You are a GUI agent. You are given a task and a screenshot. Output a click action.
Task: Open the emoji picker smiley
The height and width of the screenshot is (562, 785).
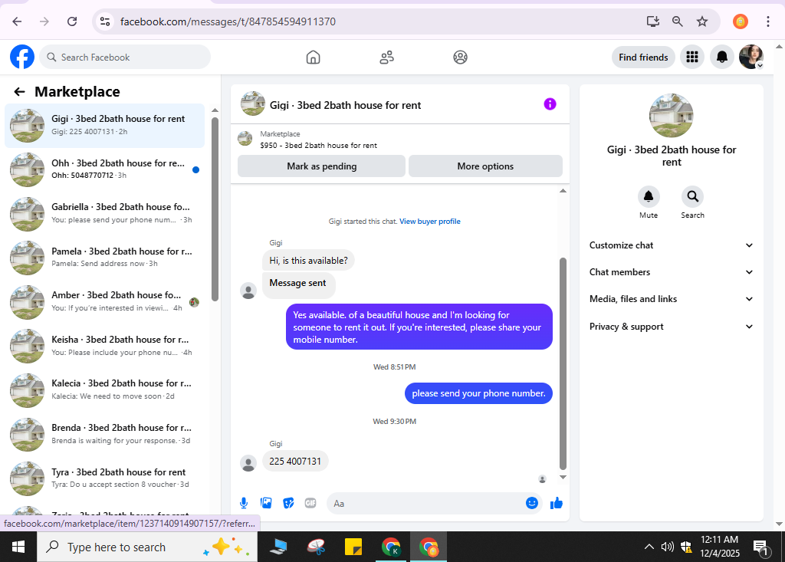click(532, 503)
